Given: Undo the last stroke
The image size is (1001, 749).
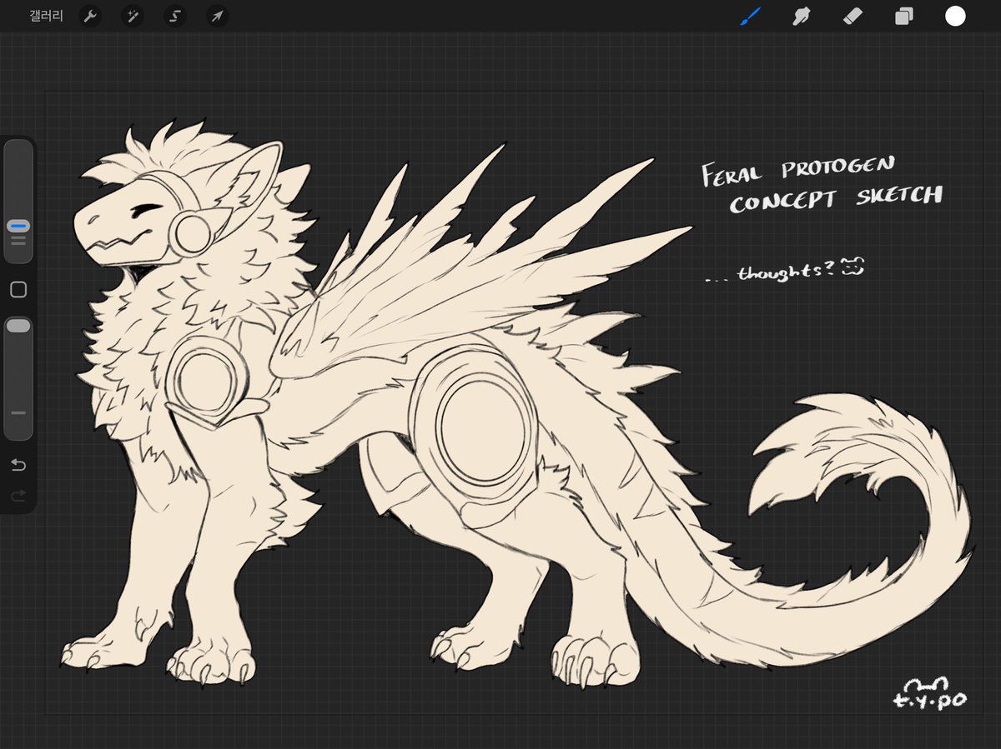Looking at the screenshot, I should [x=18, y=465].
